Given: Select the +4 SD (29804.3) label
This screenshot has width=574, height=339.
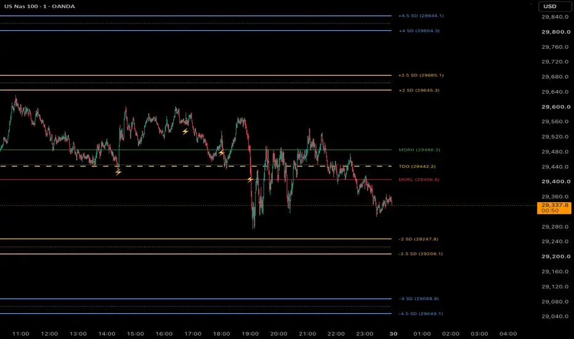Looking at the screenshot, I should [x=419, y=31].
